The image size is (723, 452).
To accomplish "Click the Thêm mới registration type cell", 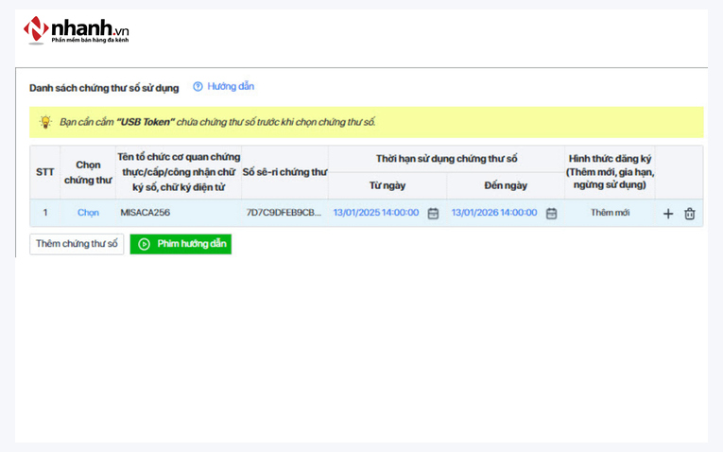I will point(610,213).
